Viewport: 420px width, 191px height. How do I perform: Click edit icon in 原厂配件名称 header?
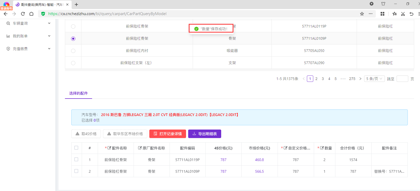(x=140, y=148)
